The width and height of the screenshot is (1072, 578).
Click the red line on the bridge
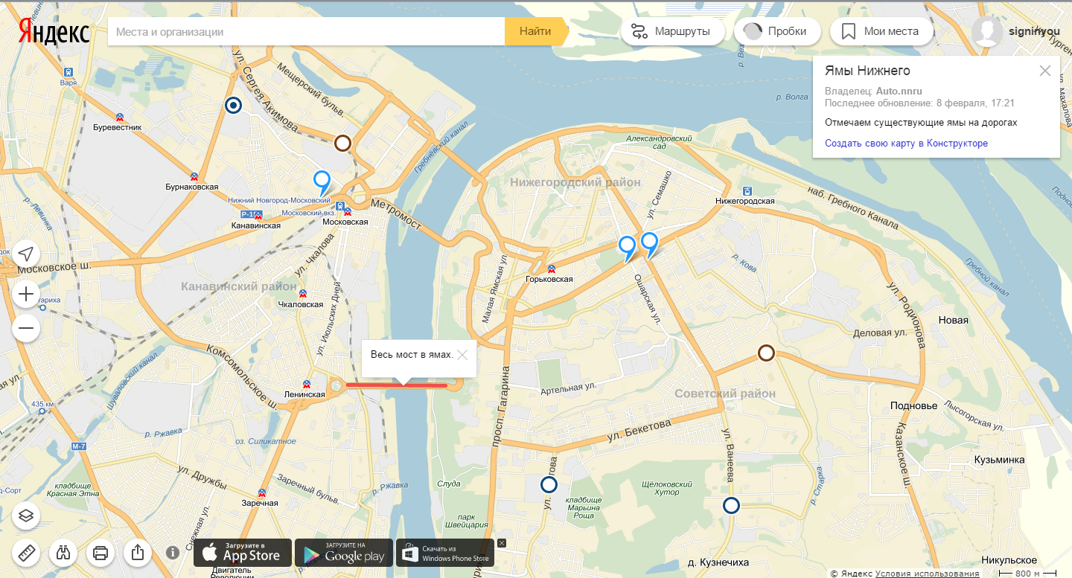396,385
